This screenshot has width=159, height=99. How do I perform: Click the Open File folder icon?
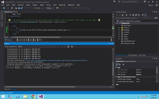[16, 8]
